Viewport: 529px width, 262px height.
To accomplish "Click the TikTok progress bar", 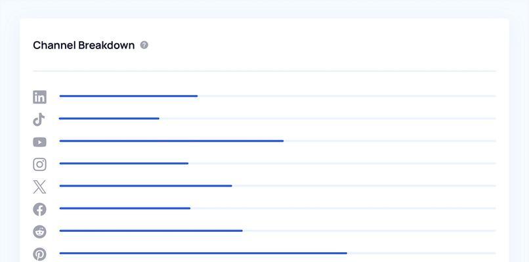I will pos(278,119).
